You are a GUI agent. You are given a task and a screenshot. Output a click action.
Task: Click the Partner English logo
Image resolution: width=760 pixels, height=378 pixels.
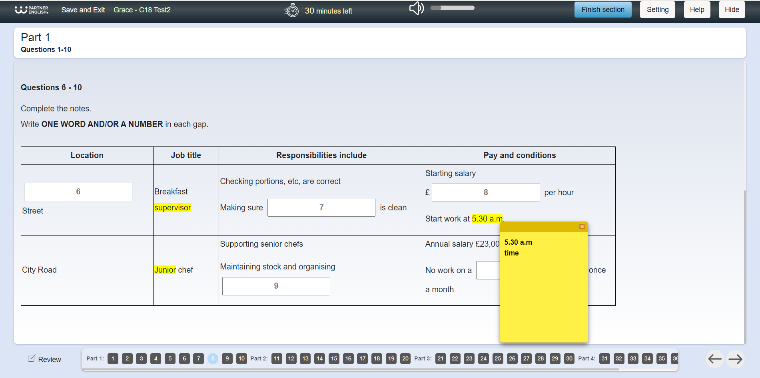point(32,10)
